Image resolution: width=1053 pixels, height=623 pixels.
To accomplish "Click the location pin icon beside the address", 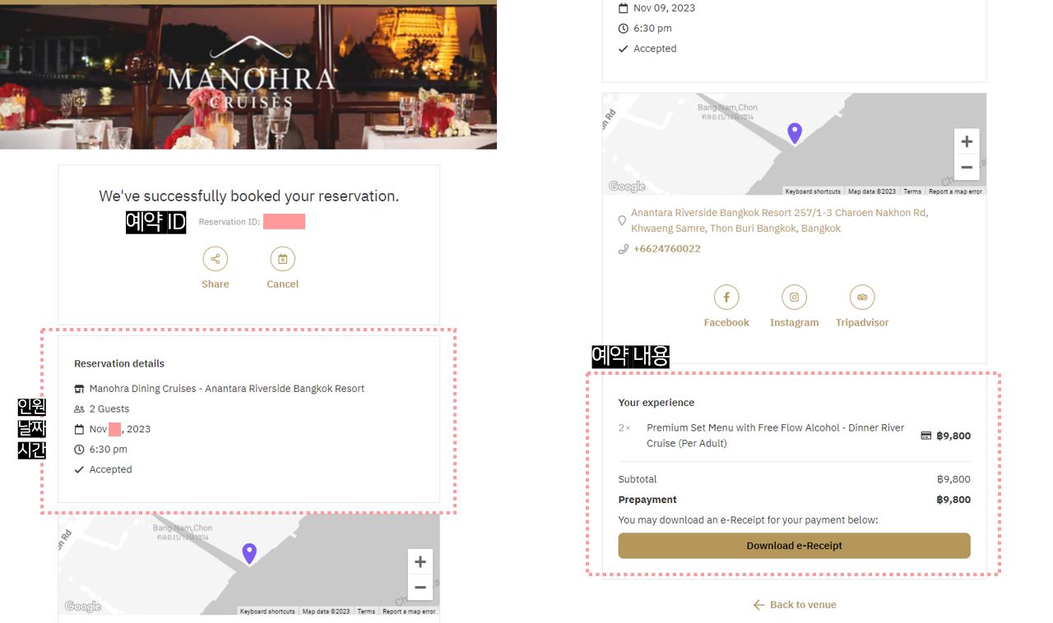I will 622,221.
